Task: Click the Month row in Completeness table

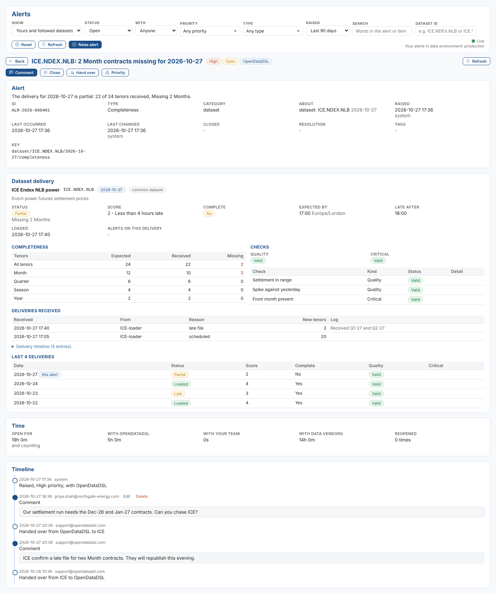Action: click(129, 273)
